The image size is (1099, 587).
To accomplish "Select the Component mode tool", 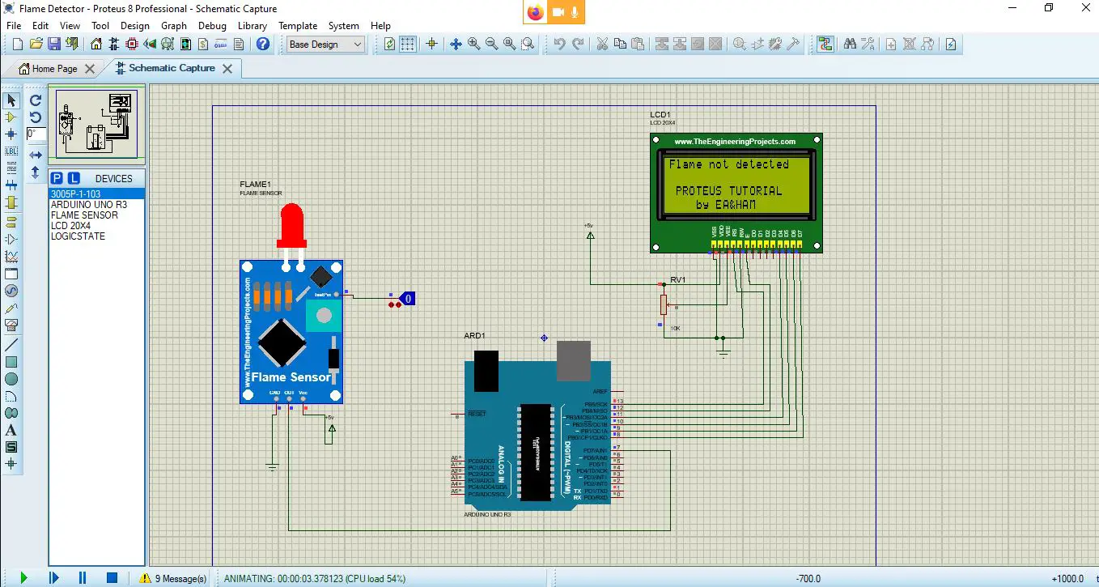I will tap(11, 117).
